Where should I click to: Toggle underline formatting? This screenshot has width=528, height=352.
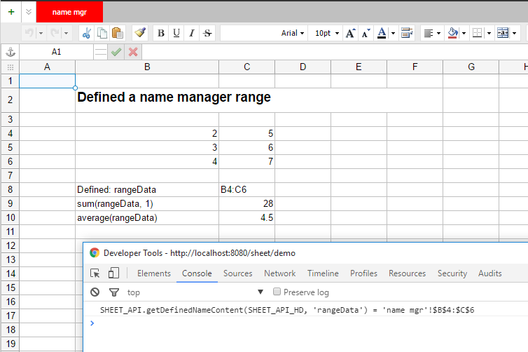176,33
